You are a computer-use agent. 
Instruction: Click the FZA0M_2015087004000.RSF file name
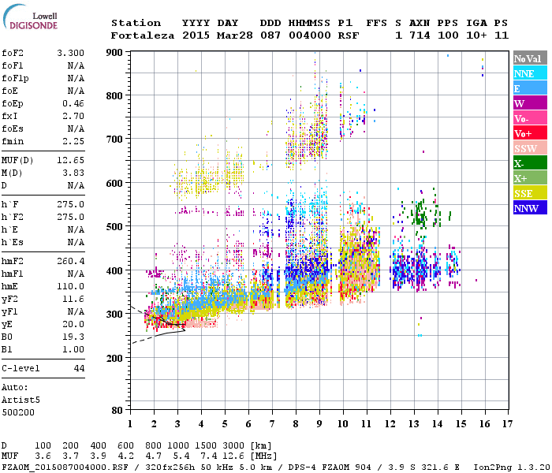point(65,467)
